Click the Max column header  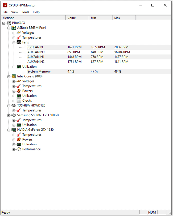(124, 18)
